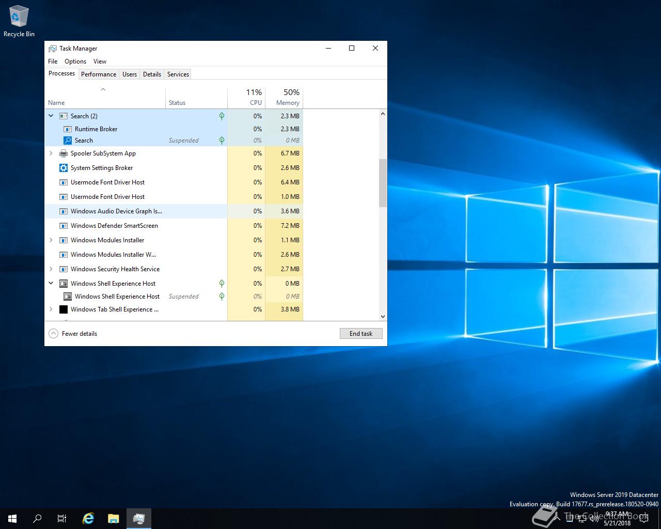The image size is (661, 529).
Task: Open the Start menu
Action: pyautogui.click(x=12, y=519)
